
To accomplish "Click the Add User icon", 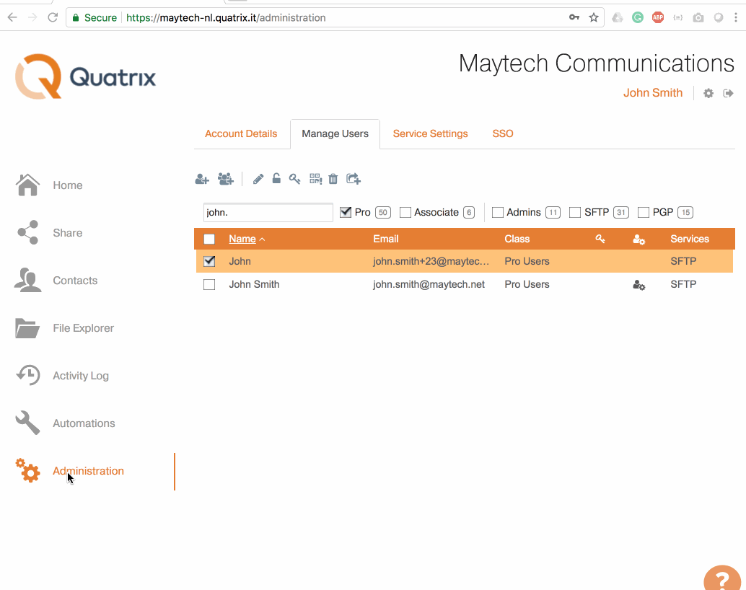I will click(x=202, y=180).
